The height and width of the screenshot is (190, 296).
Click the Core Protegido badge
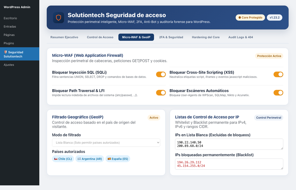pyautogui.click(x=250, y=17)
